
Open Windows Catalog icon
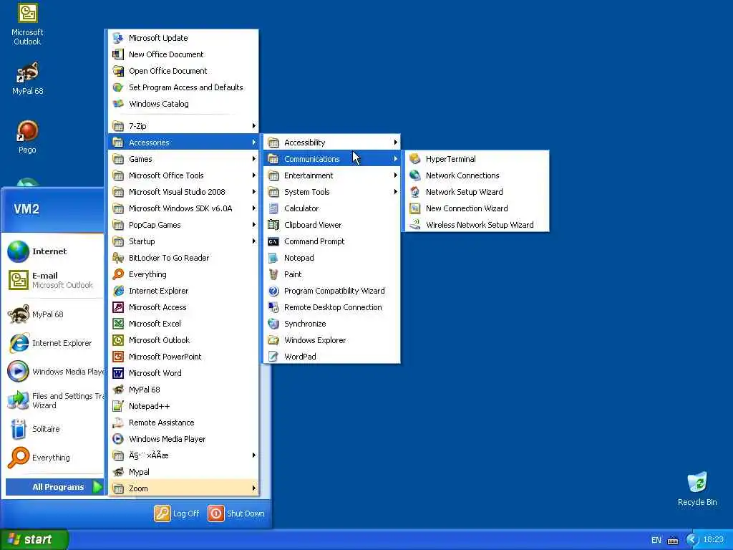pyautogui.click(x=118, y=103)
